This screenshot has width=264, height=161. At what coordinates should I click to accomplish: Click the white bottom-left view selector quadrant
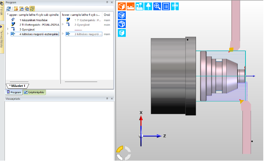pyautogui.click(x=120, y=157)
